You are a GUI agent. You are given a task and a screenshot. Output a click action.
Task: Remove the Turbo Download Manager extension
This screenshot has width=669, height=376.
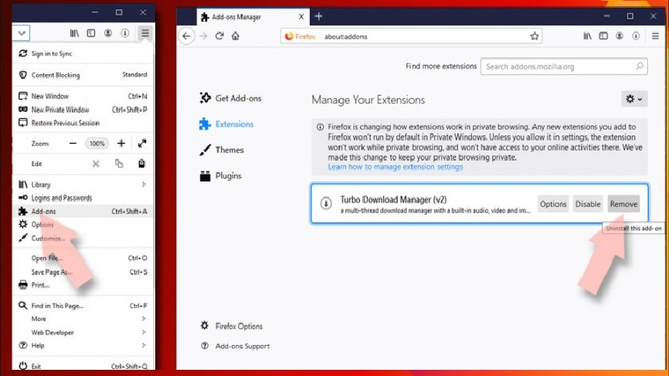[623, 204]
